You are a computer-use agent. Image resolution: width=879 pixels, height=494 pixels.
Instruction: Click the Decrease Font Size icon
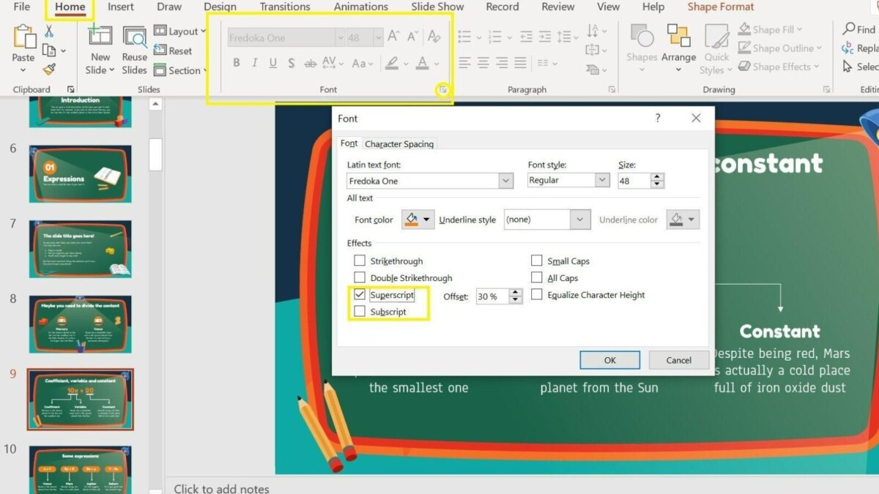[x=414, y=37]
